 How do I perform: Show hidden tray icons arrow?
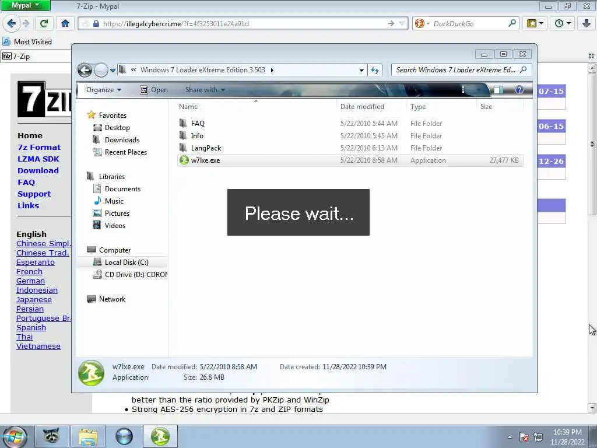(510, 437)
